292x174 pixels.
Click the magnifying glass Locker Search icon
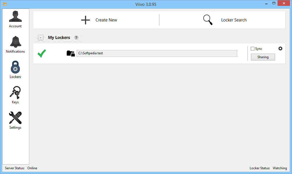click(x=208, y=20)
